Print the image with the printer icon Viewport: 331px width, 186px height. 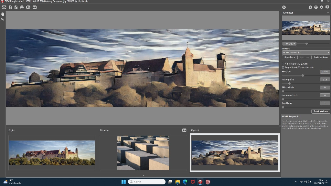point(22,7)
